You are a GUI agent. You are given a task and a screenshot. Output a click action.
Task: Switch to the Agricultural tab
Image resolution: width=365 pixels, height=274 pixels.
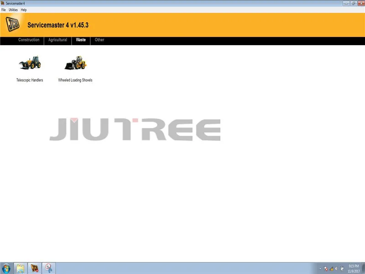(58, 40)
